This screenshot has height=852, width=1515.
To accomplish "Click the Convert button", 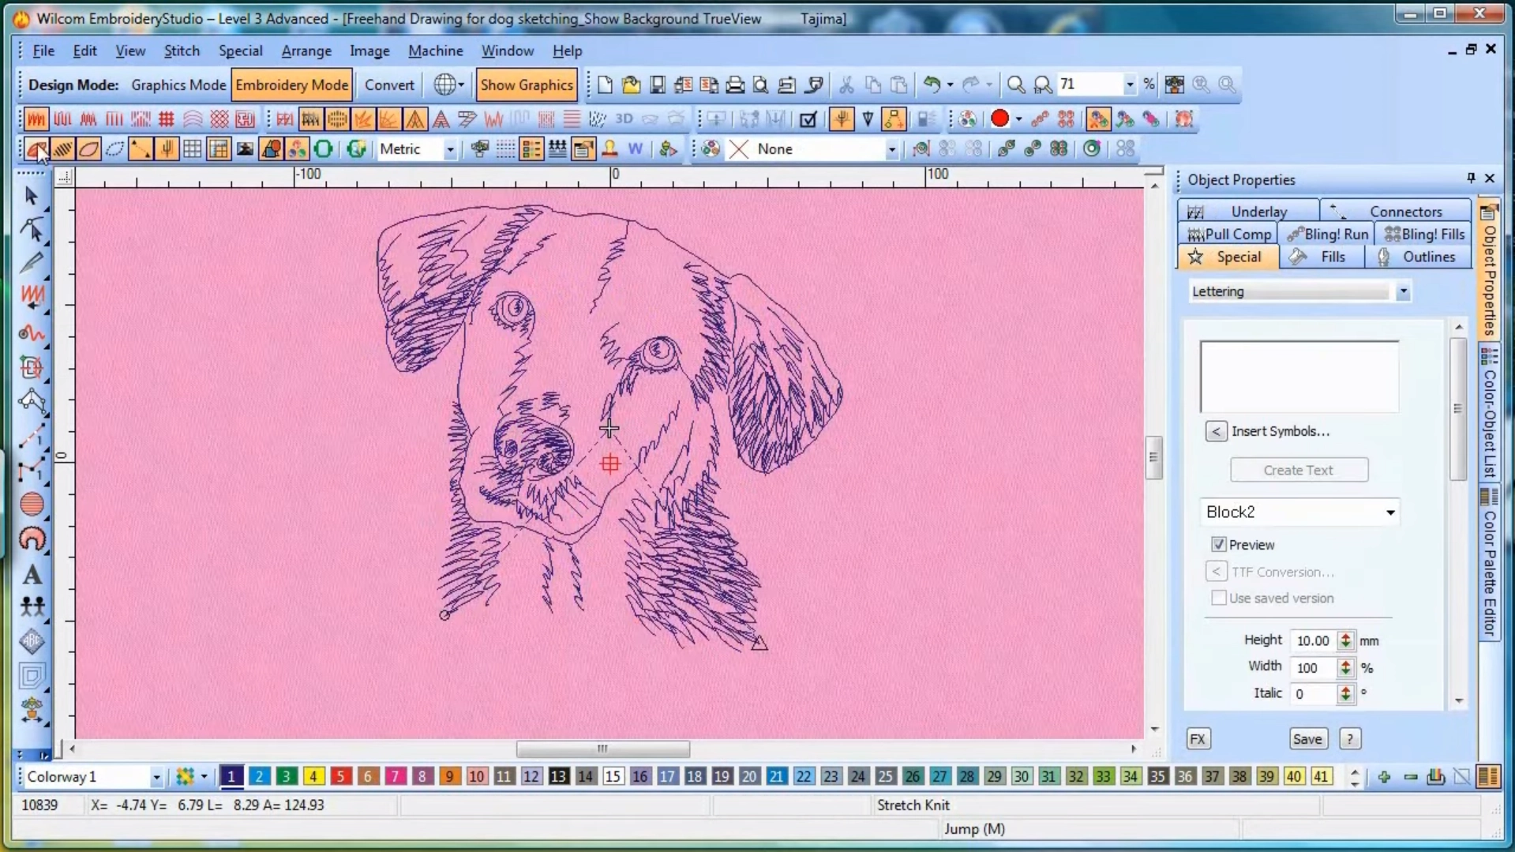I will tap(388, 84).
